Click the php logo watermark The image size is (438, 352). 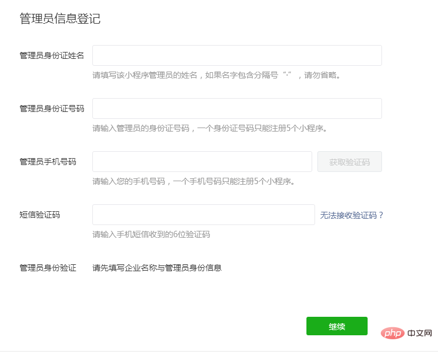tap(392, 334)
